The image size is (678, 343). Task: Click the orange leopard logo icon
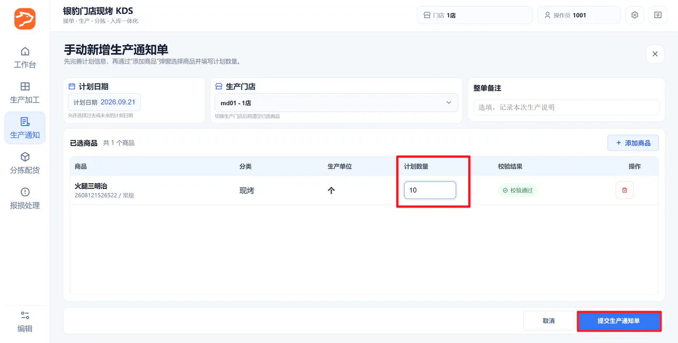coord(25,19)
